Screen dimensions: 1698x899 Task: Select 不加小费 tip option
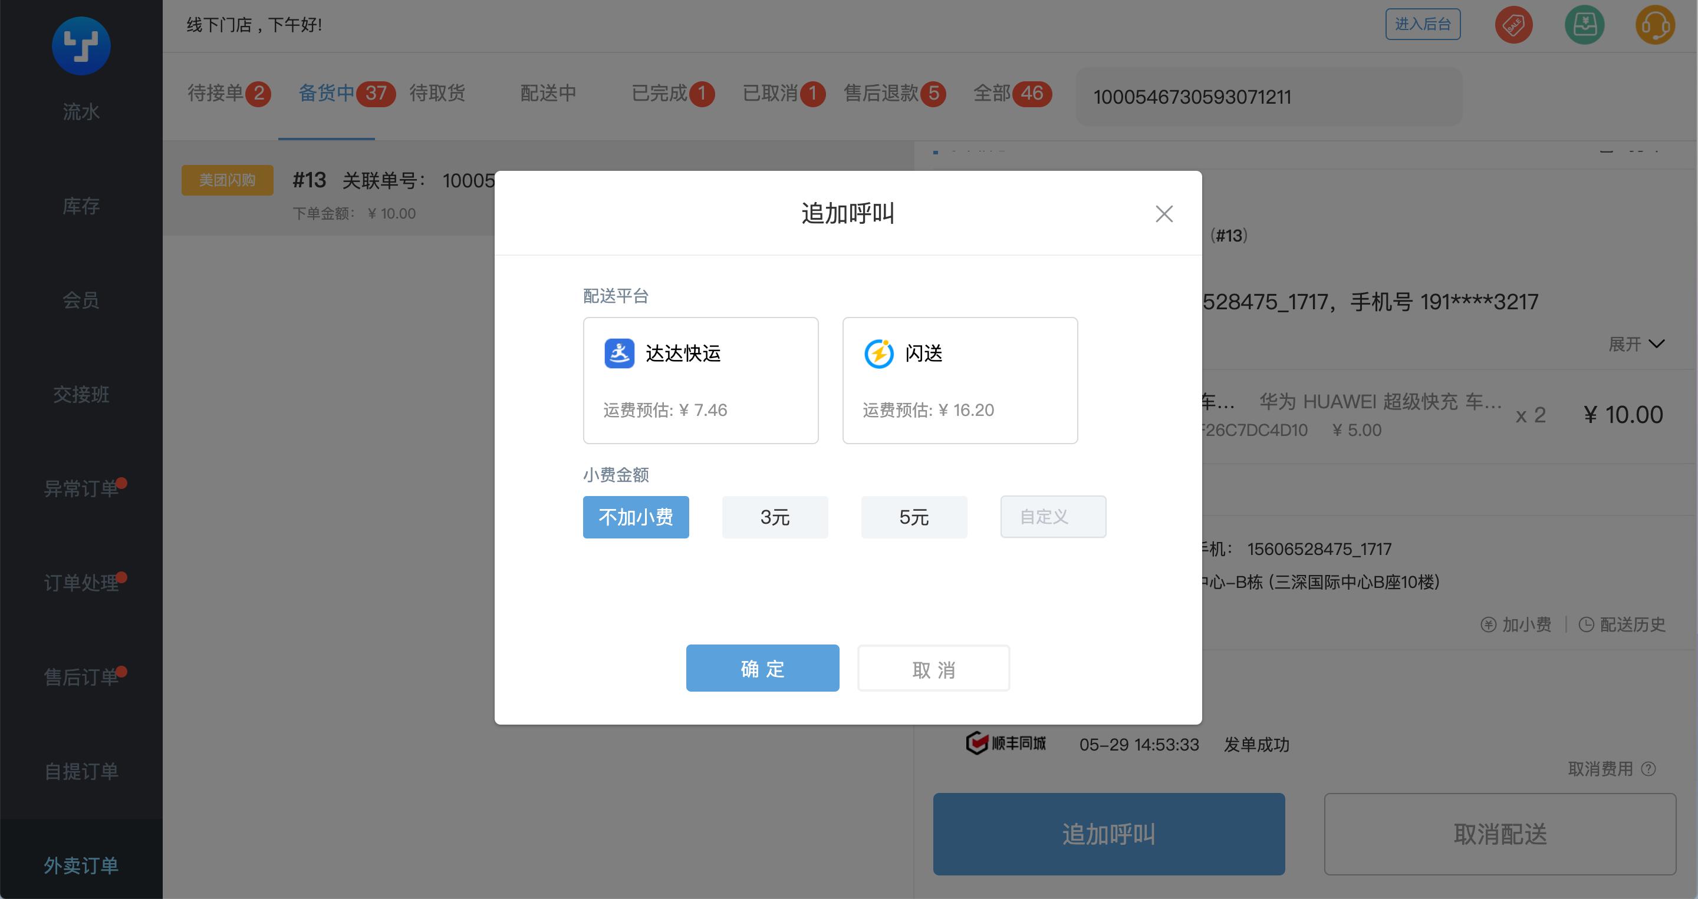pyautogui.click(x=636, y=517)
